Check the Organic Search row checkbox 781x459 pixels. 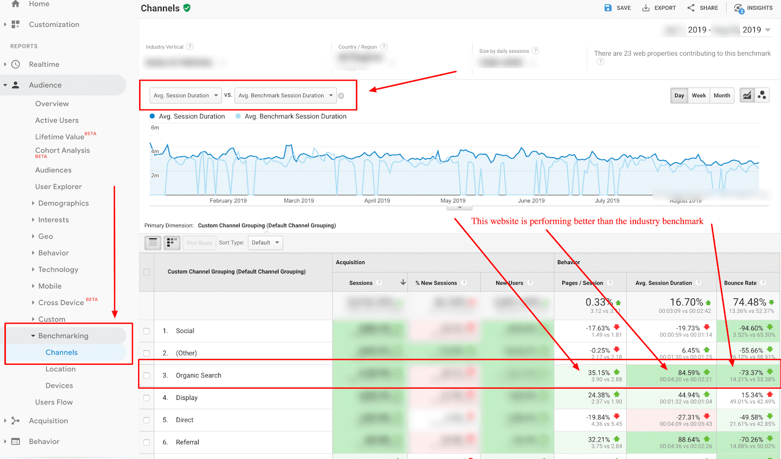(x=146, y=376)
